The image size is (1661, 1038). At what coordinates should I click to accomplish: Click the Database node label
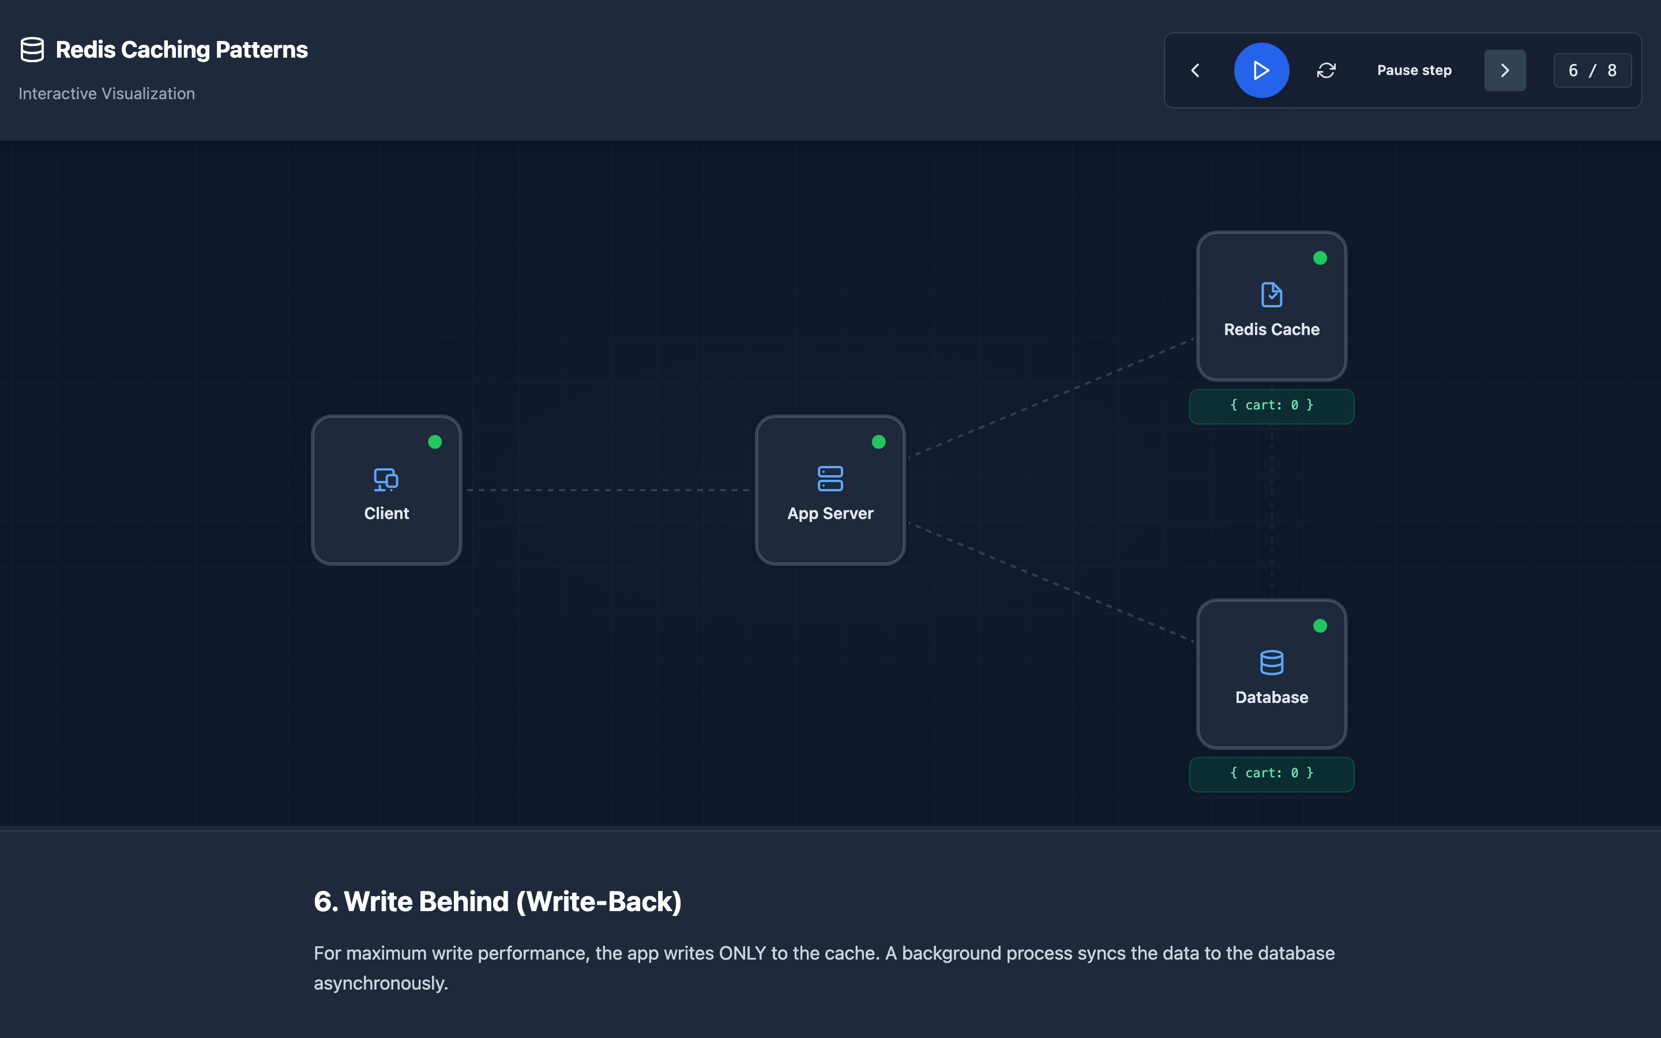pyautogui.click(x=1271, y=698)
